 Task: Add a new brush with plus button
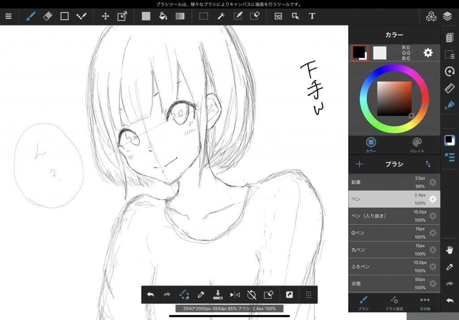point(359,164)
